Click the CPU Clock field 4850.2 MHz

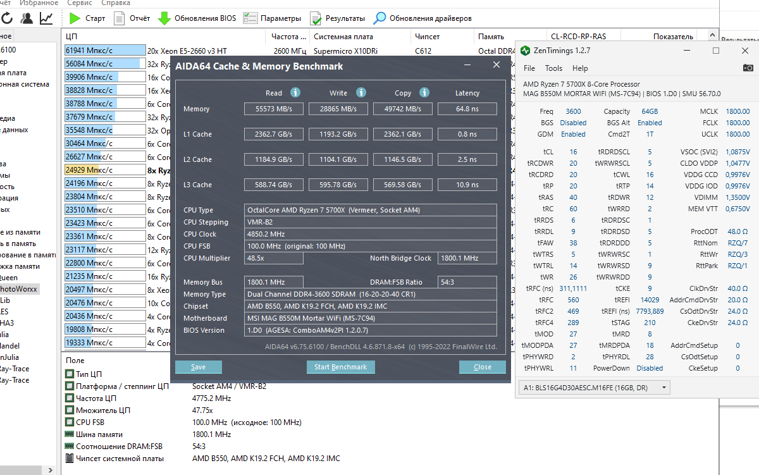(x=371, y=234)
